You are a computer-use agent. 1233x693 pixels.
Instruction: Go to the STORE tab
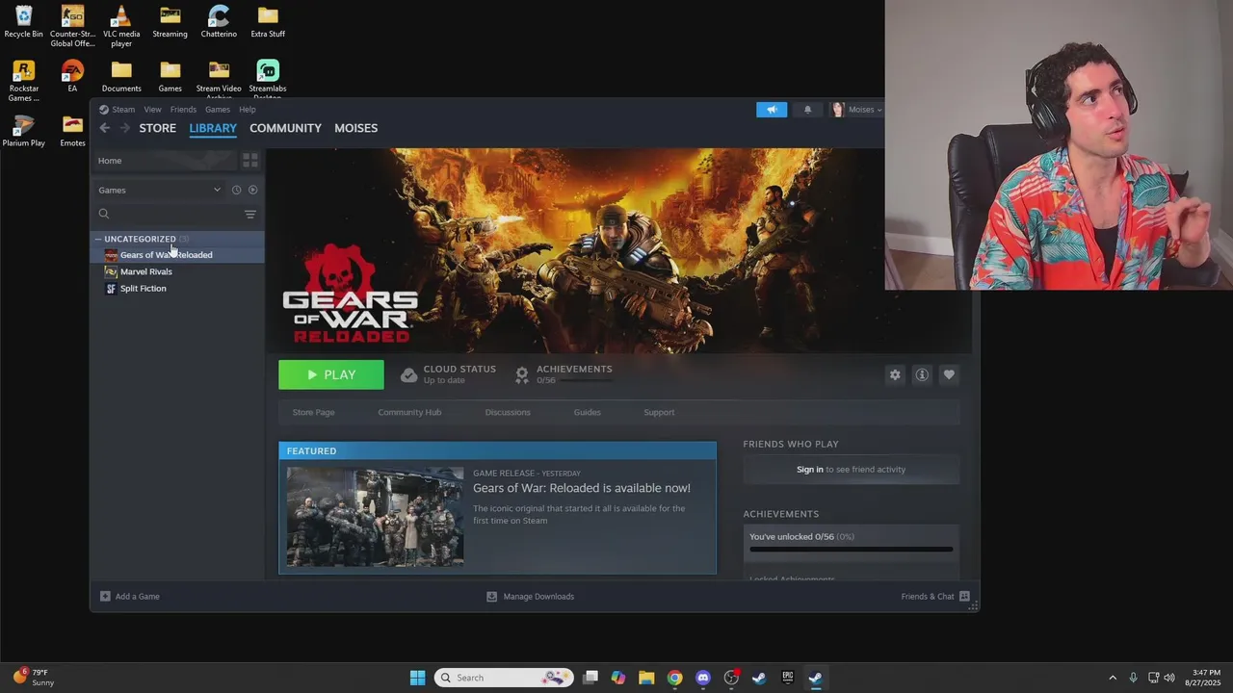(158, 128)
